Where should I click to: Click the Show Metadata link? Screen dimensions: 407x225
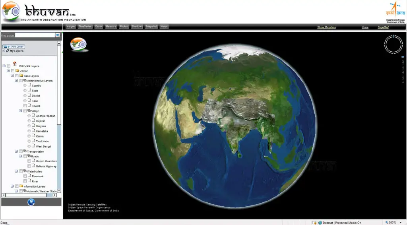pyautogui.click(x=326, y=27)
